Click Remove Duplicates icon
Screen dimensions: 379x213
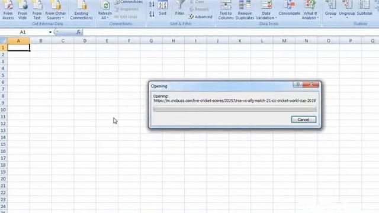click(245, 10)
